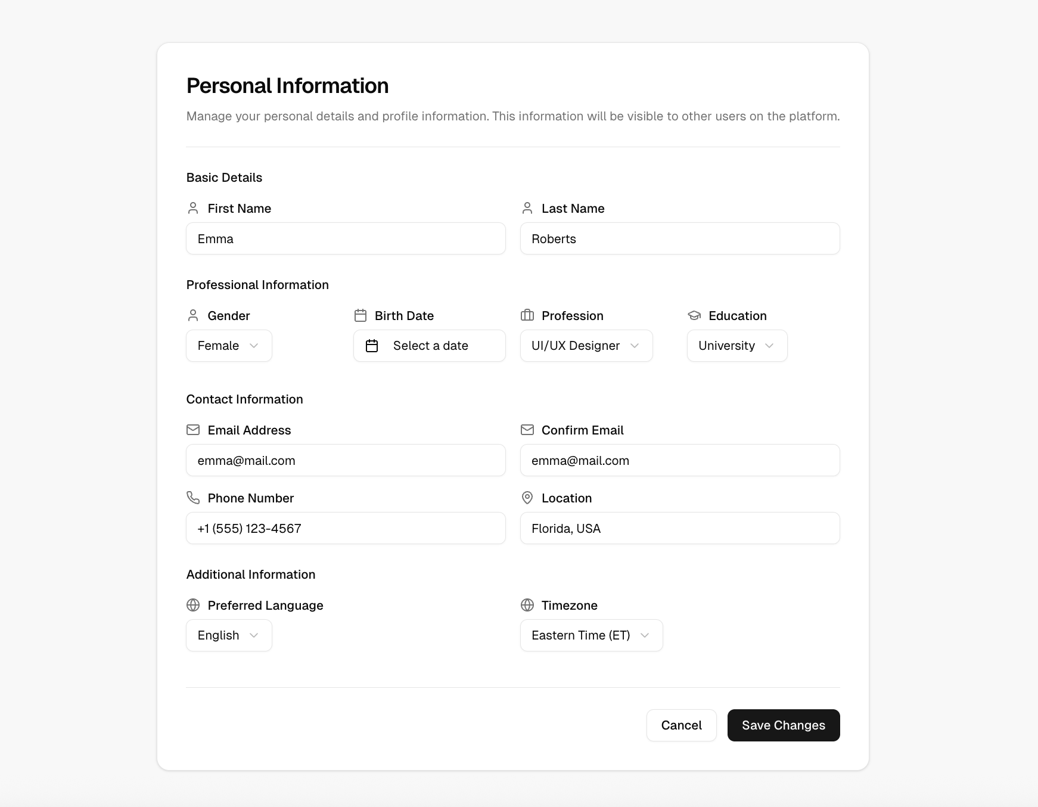Click the map pin icon beside Location

click(x=527, y=498)
